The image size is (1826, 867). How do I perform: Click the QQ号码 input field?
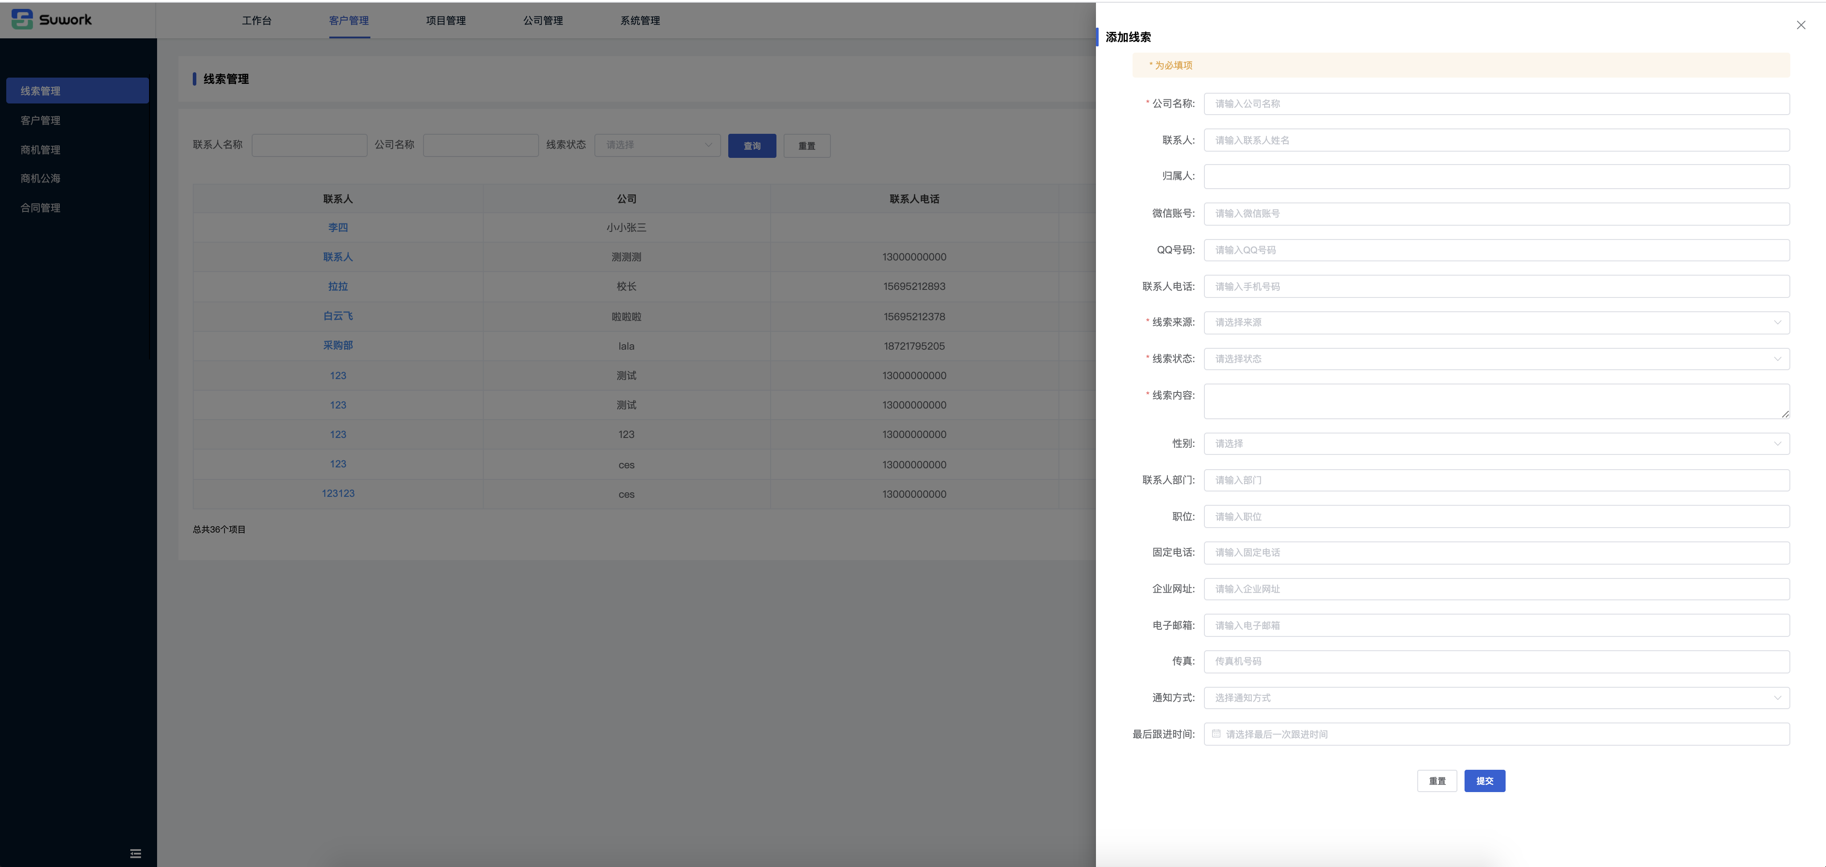pos(1496,250)
